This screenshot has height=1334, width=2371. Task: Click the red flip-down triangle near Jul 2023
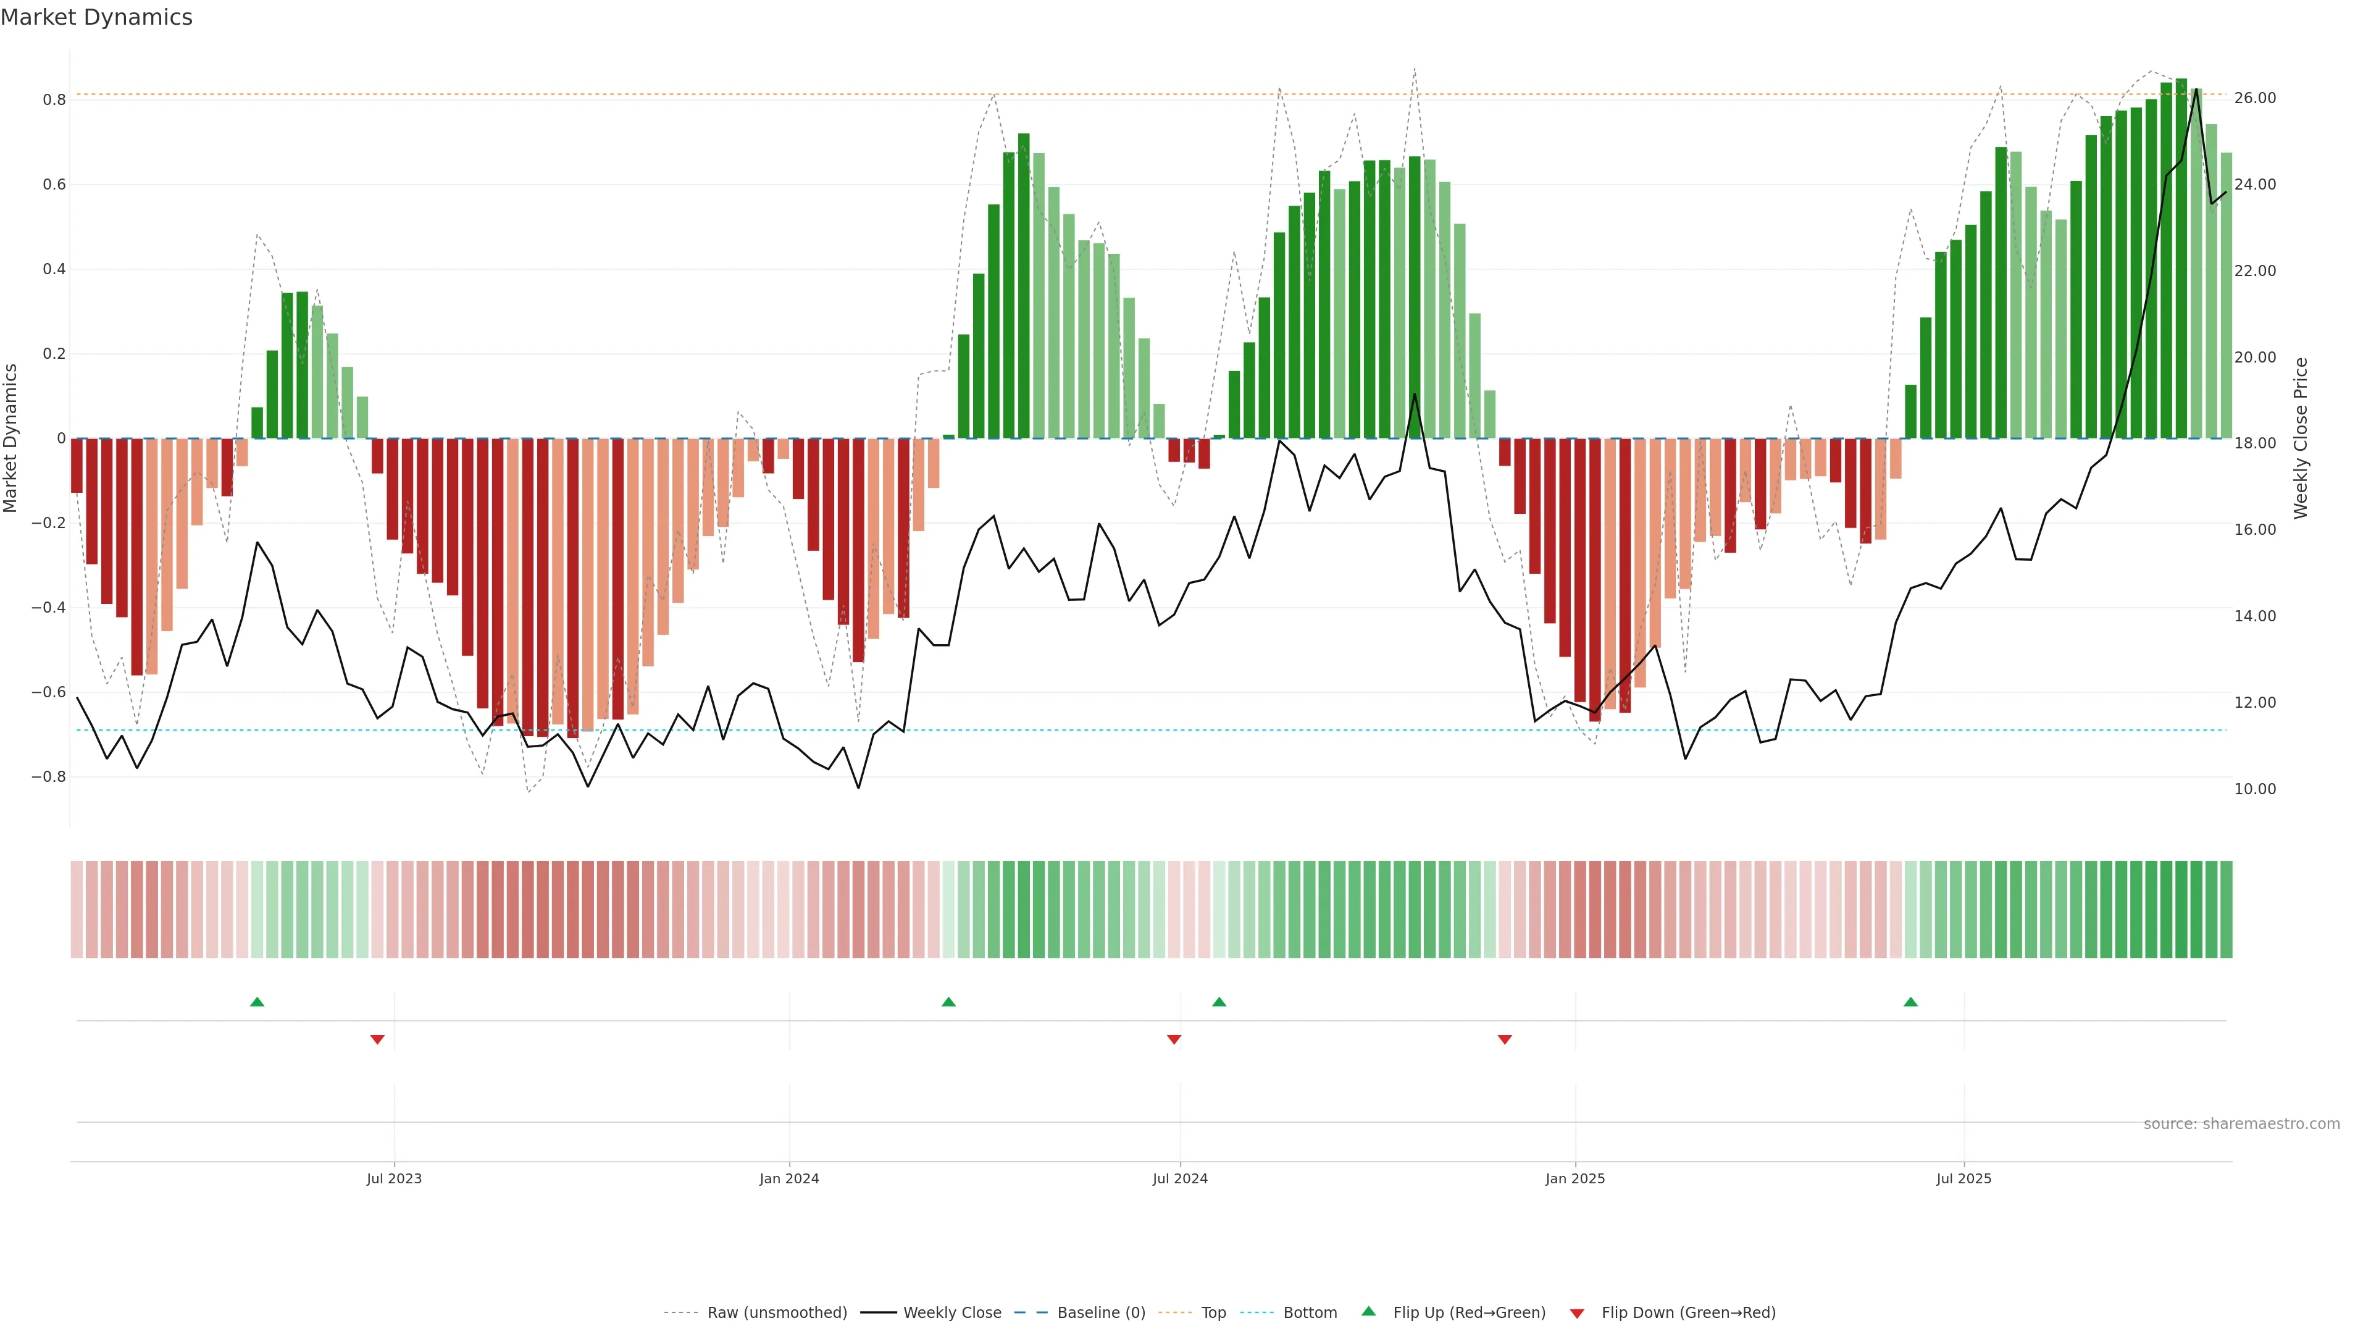377,1039
